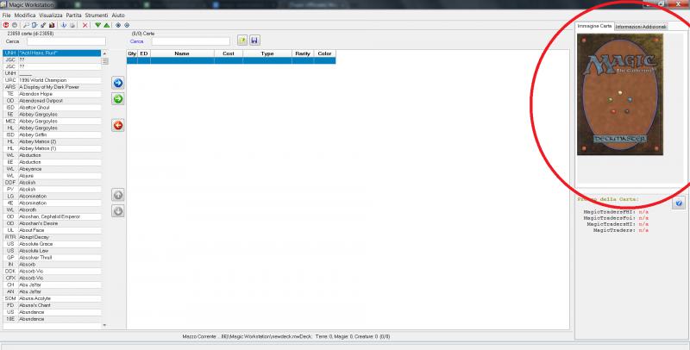The width and height of the screenshot is (690, 350).
Task: Open the Strumenti menu
Action: [x=97, y=16]
